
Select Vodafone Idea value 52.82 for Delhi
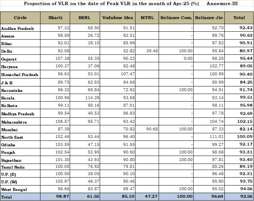pyautogui.click(x=129, y=51)
